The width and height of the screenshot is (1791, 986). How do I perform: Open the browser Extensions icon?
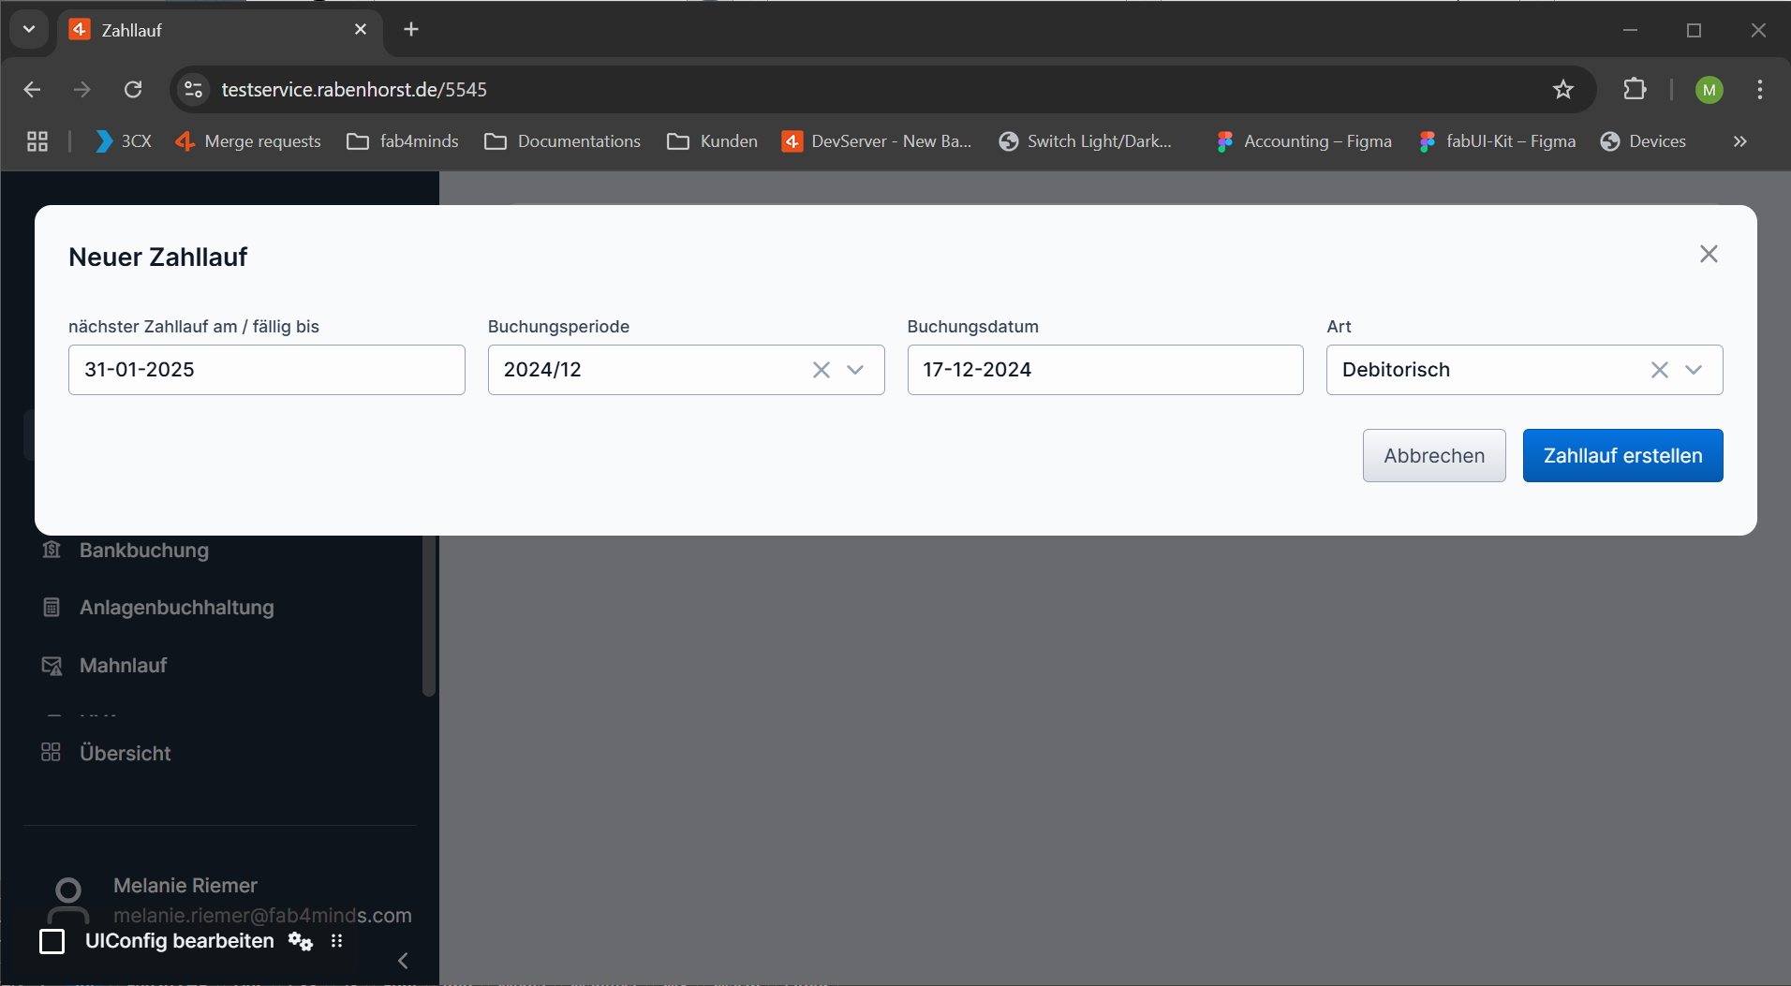tap(1635, 90)
